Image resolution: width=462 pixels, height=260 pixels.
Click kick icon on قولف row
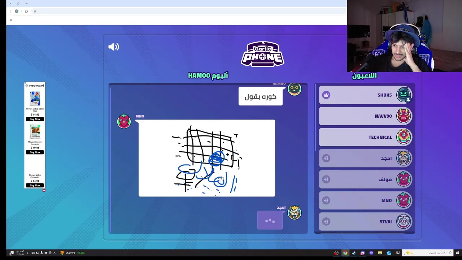[x=326, y=179]
